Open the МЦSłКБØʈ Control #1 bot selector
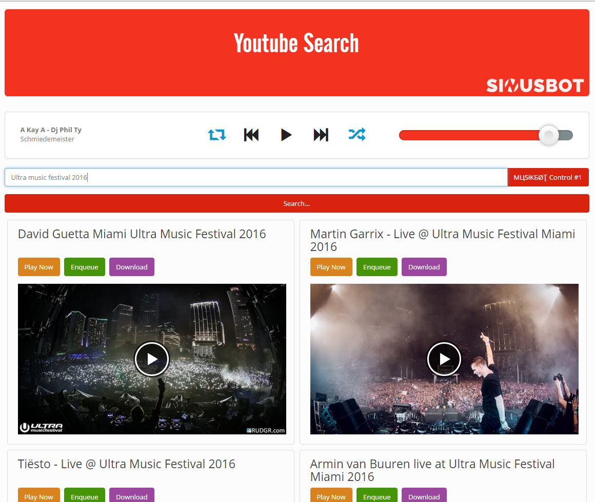Screen dimensions: 595x502 point(548,177)
